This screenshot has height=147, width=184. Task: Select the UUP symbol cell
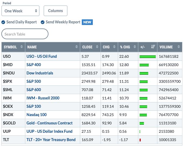[x=13, y=131]
